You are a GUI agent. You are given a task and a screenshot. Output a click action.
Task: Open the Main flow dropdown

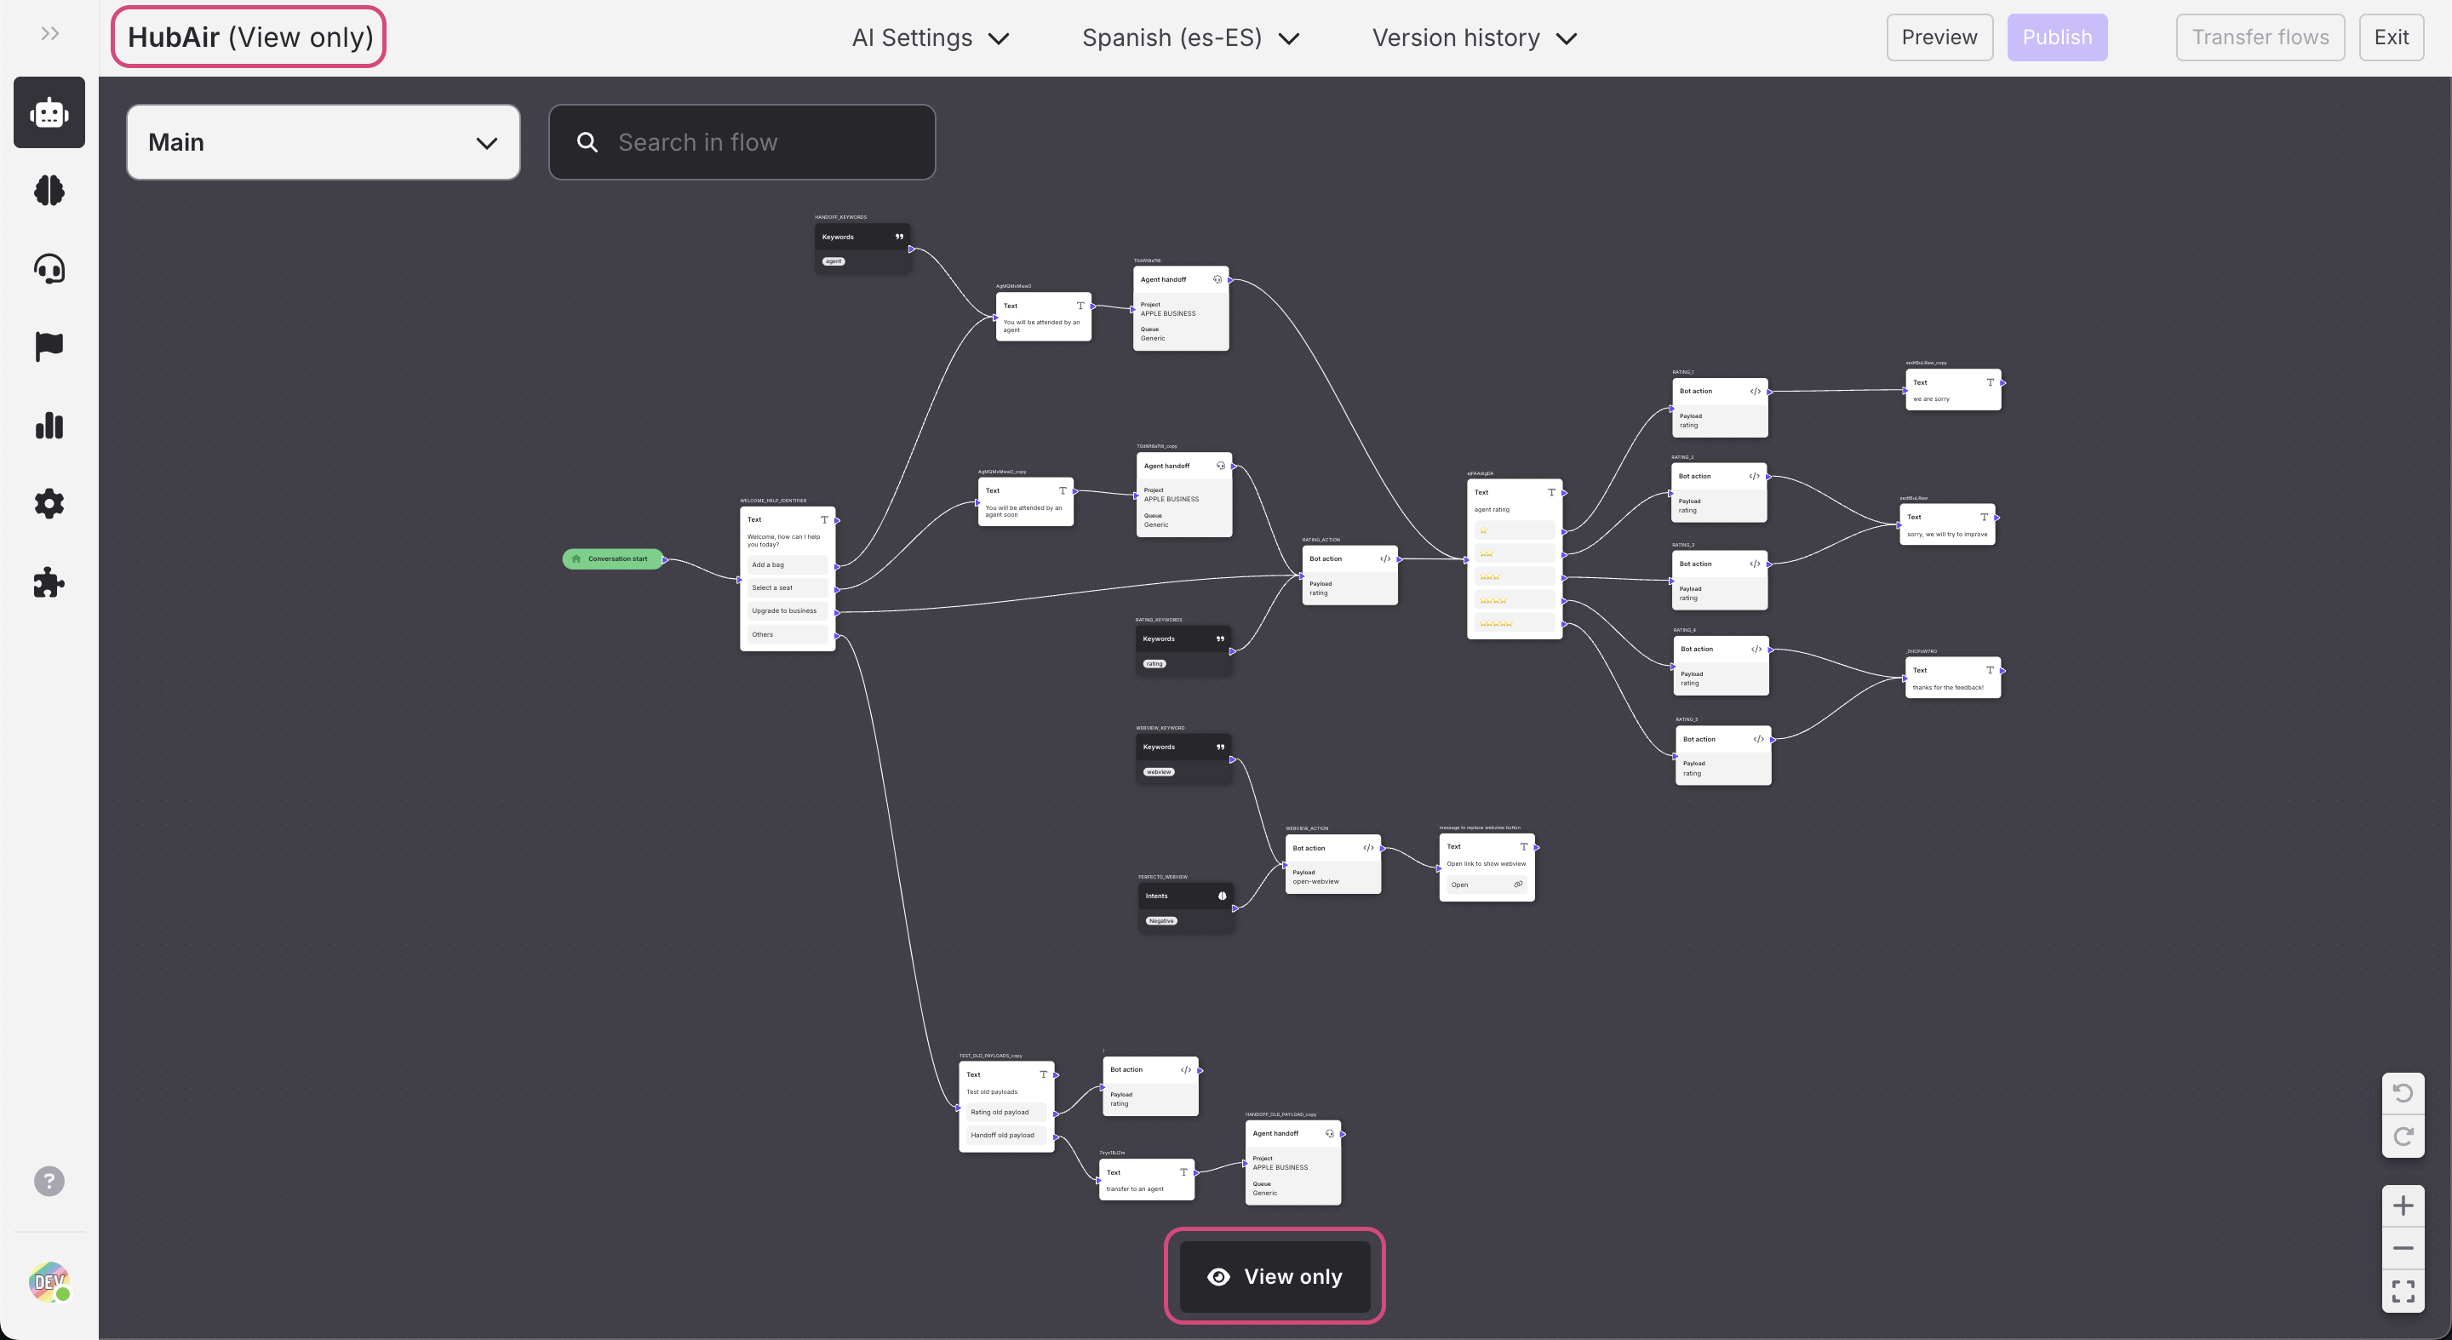[x=323, y=143]
